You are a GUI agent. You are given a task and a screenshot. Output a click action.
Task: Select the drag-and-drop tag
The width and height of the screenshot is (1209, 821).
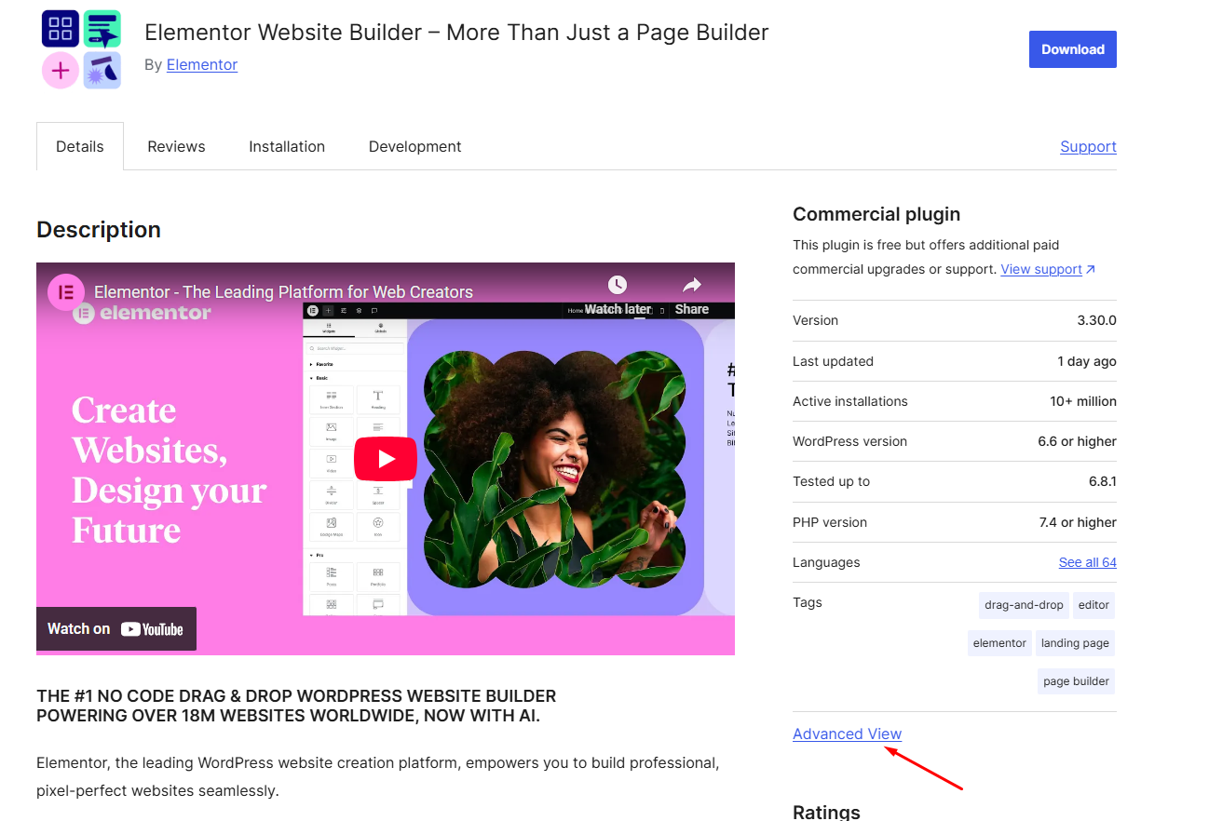coord(1024,605)
